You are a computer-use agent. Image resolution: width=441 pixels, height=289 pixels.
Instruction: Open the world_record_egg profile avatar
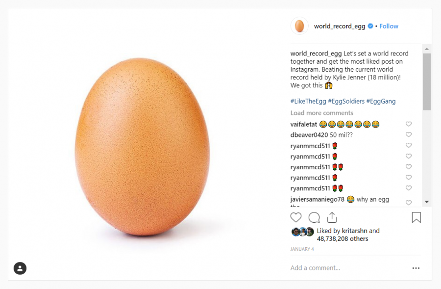click(x=299, y=26)
